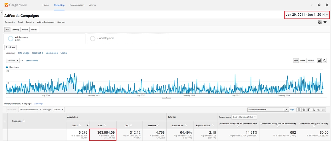Select the Mobile device filter

25,30
